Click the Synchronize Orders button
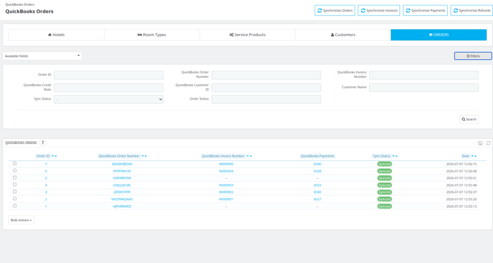 [335, 11]
